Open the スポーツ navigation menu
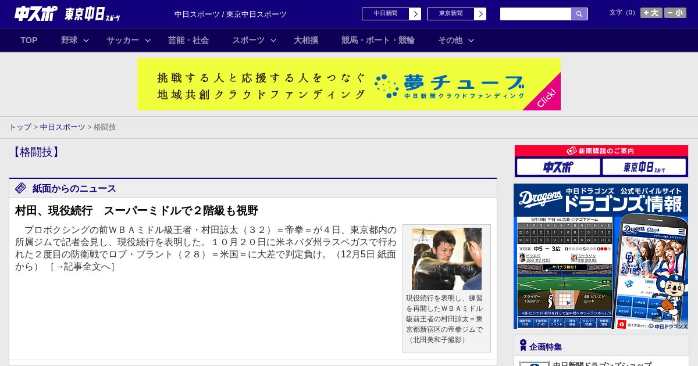698x366 pixels. pyautogui.click(x=248, y=40)
